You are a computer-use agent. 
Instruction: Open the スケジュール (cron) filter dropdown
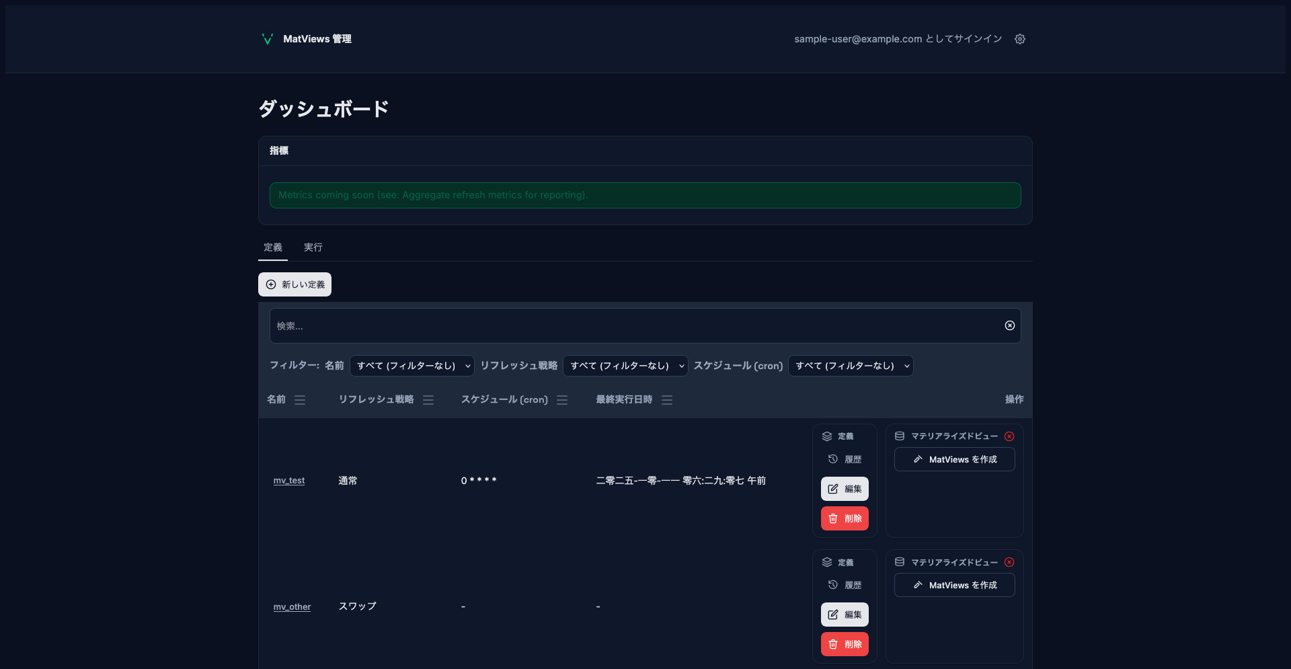click(851, 366)
